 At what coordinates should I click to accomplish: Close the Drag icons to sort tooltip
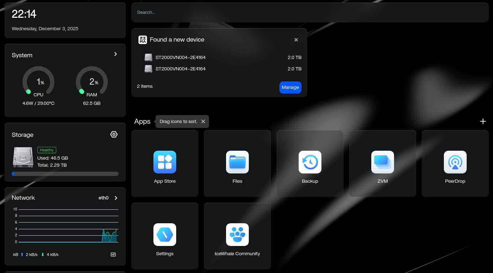[x=203, y=122]
